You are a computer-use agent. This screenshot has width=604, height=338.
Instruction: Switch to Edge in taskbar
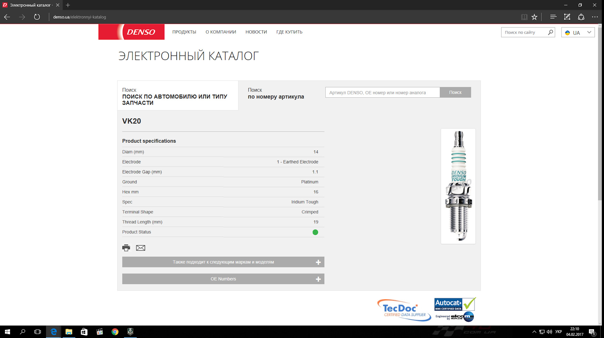pos(53,332)
